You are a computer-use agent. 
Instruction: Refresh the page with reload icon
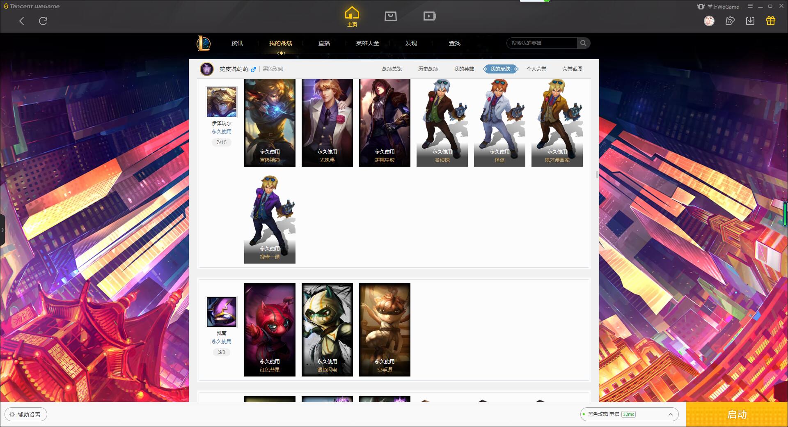(x=43, y=21)
